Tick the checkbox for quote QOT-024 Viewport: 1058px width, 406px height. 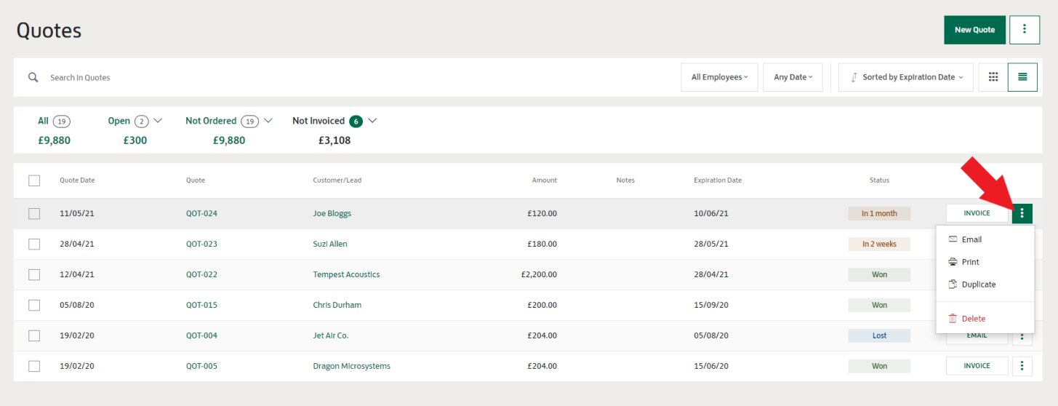tap(34, 214)
